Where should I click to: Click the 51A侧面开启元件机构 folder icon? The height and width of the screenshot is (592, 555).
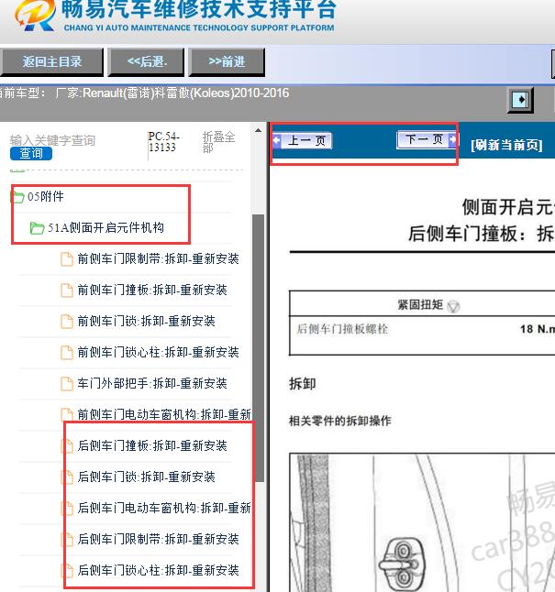point(37,228)
